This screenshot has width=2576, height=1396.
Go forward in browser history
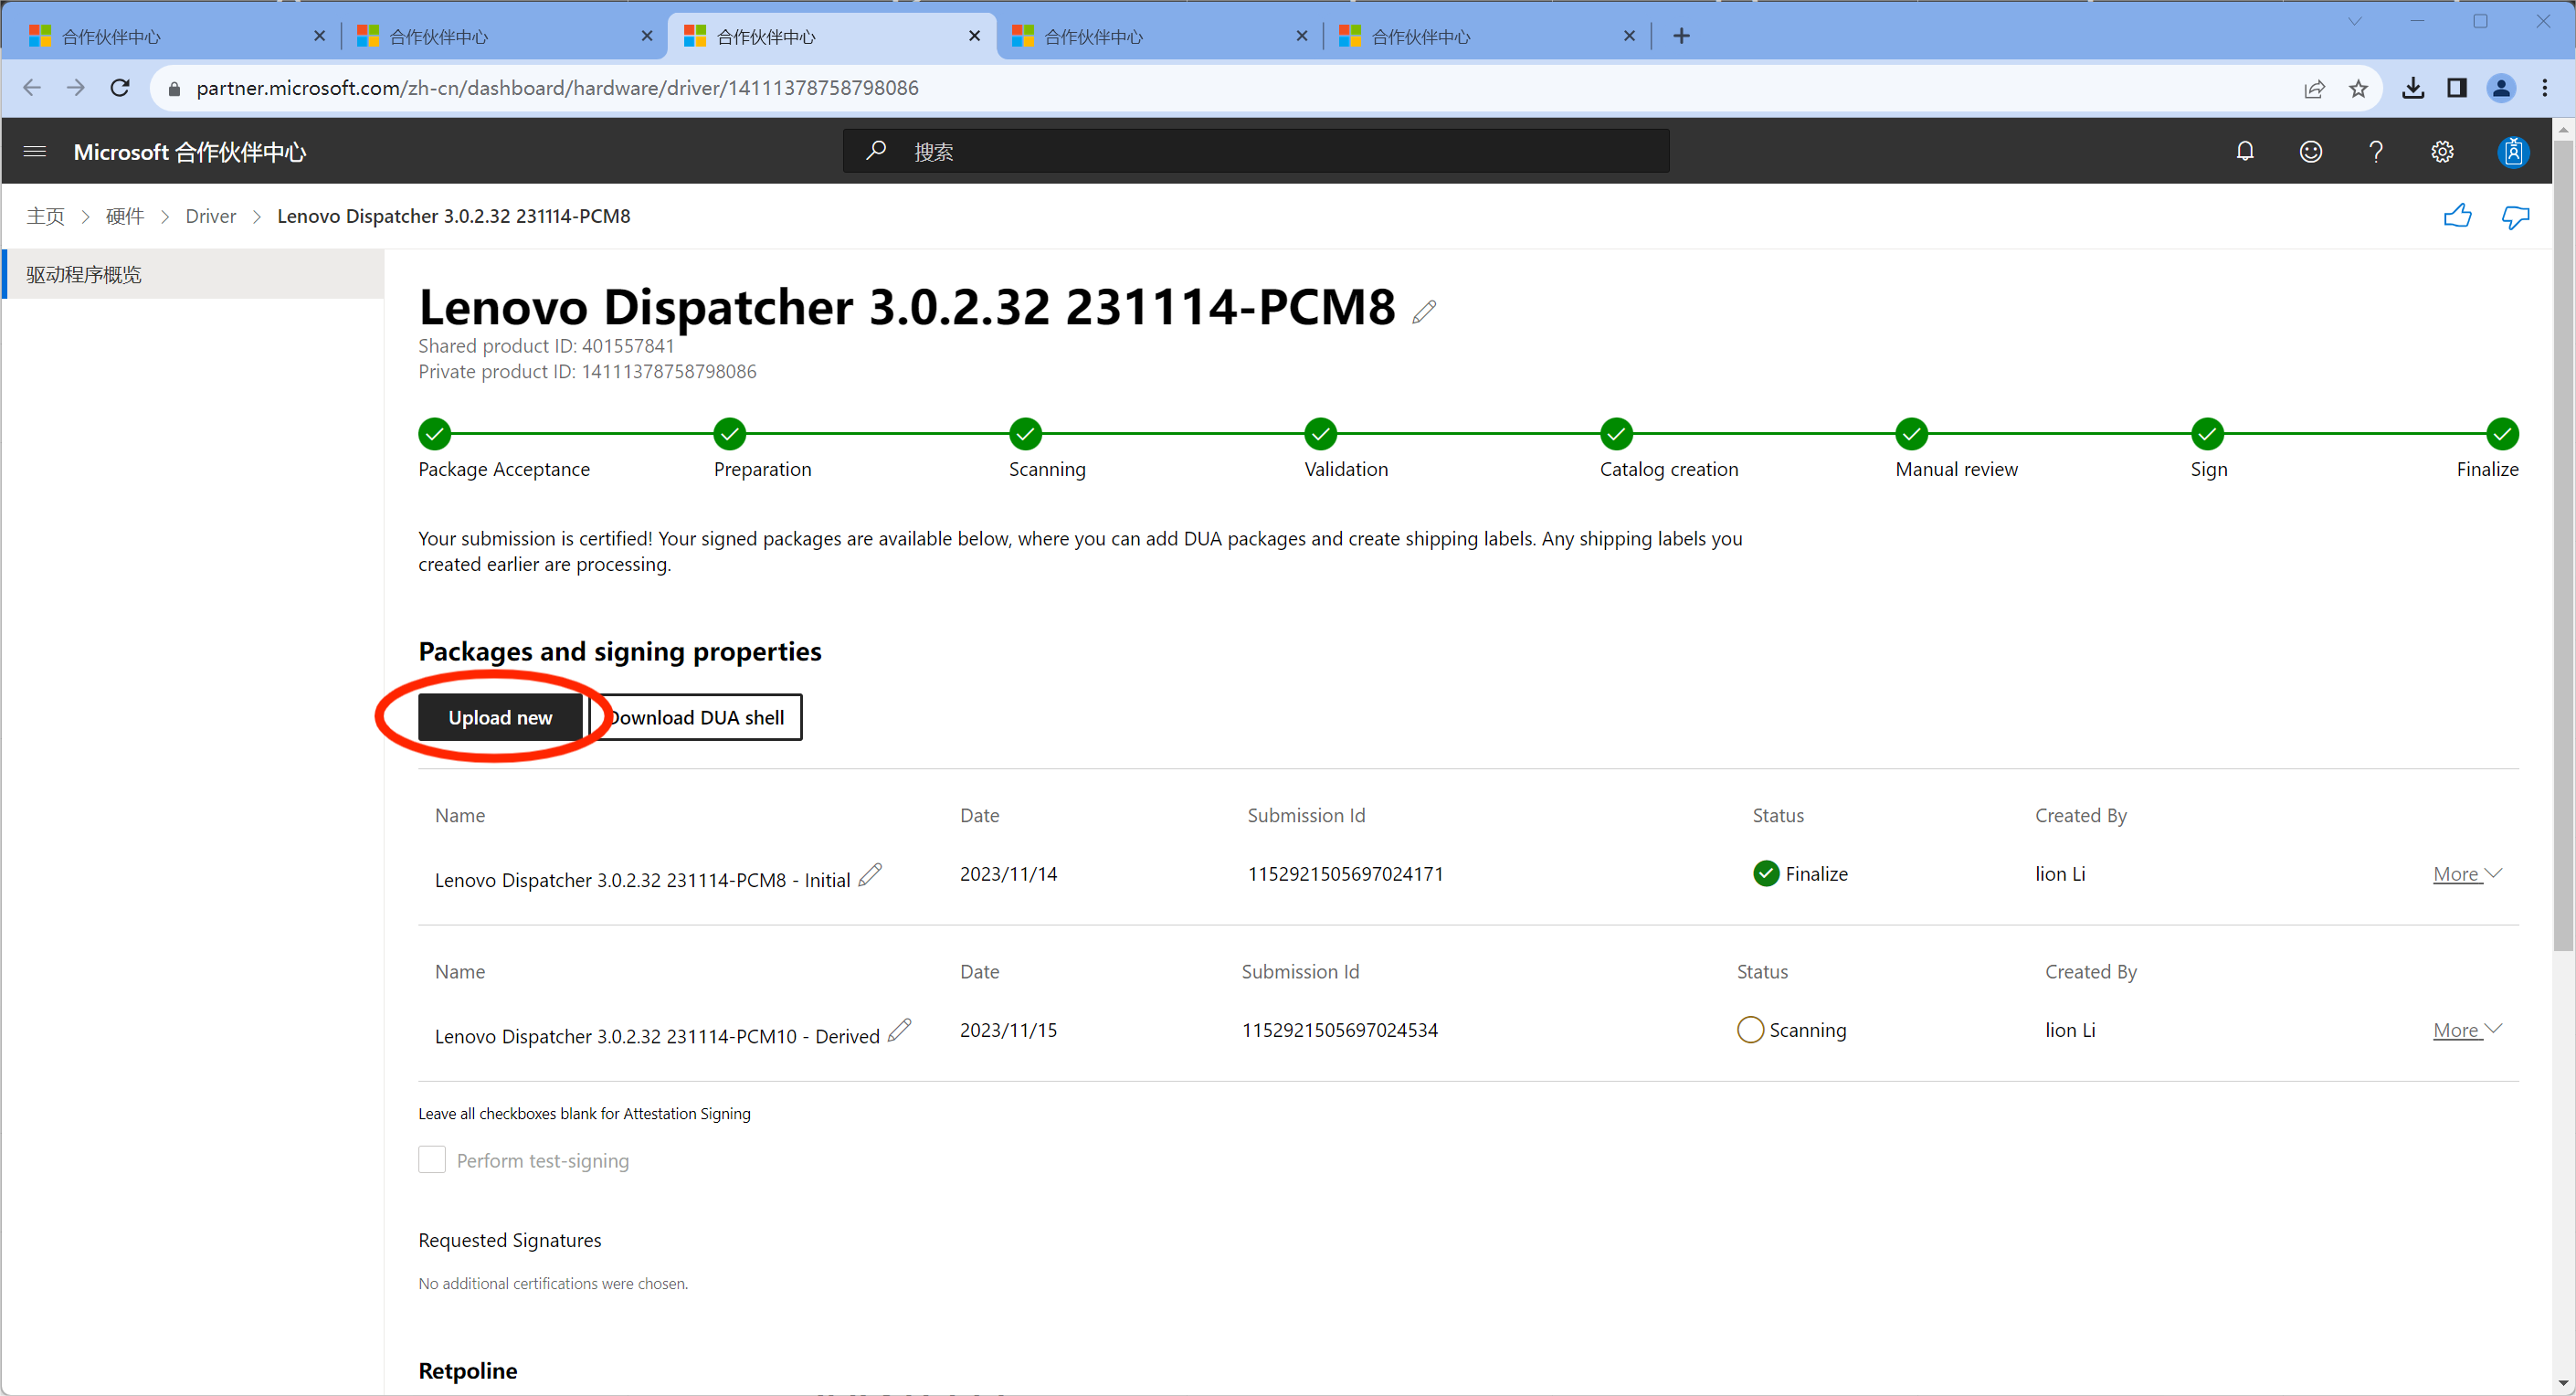(x=76, y=88)
